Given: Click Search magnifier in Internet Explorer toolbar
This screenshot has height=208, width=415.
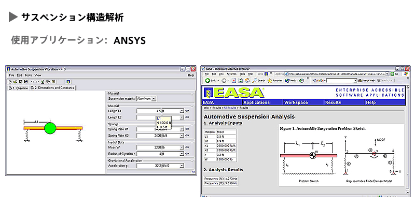Looking at the screenshot, I should tap(258, 81).
